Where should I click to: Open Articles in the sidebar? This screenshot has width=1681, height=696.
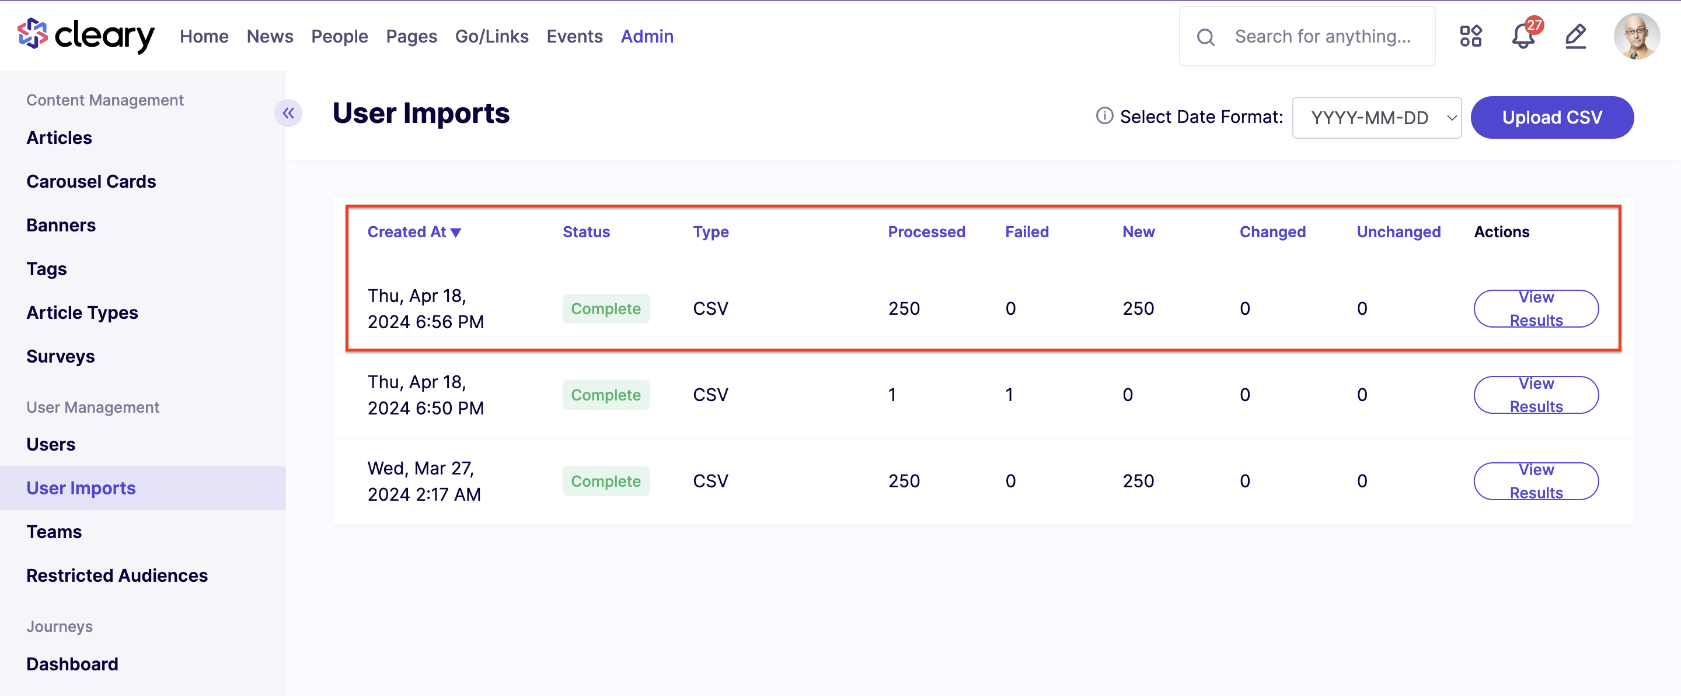click(x=59, y=138)
